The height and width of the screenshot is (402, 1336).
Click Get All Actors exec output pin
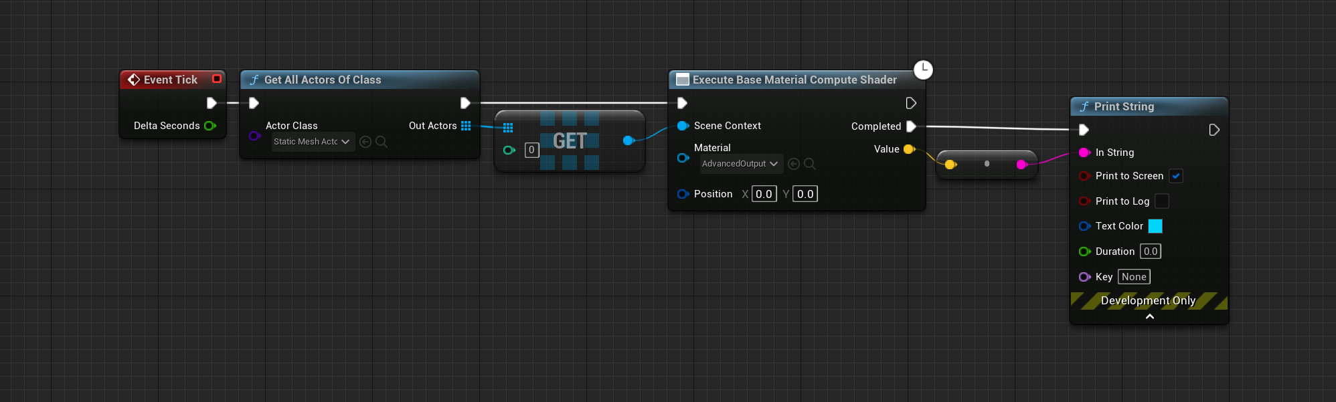[x=465, y=103]
